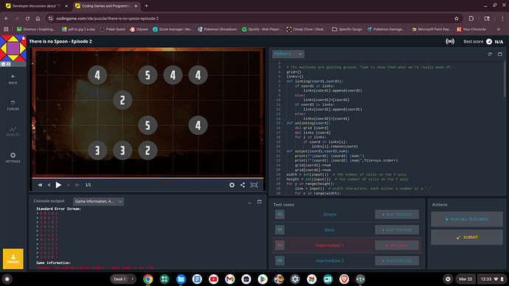Open the Friends panel button
The height and width of the screenshot is (286, 509).
(x=13, y=259)
